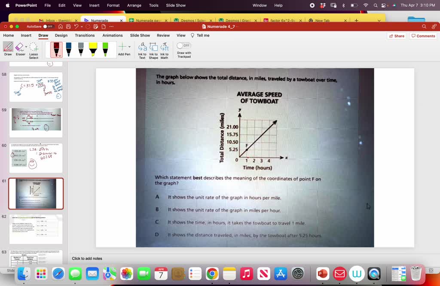Open the View ribbon tab
The image size is (440, 286).
pyautogui.click(x=181, y=35)
